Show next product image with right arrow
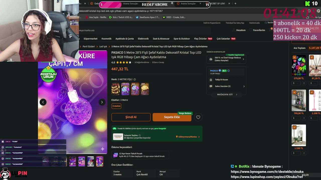321x180 pixels. pos(102,102)
